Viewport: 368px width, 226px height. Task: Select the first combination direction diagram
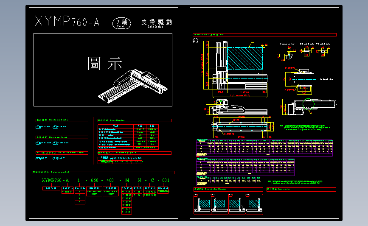(x=202, y=204)
